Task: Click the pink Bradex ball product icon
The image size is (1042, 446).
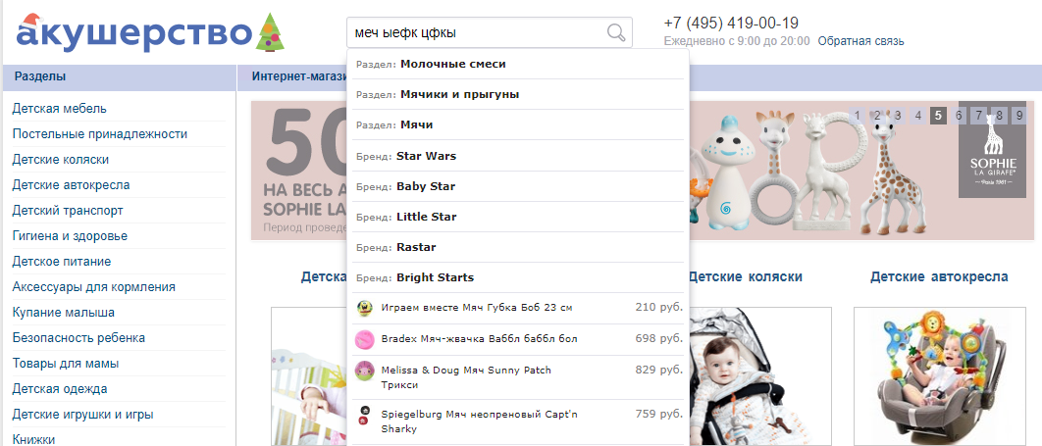Action: 363,339
